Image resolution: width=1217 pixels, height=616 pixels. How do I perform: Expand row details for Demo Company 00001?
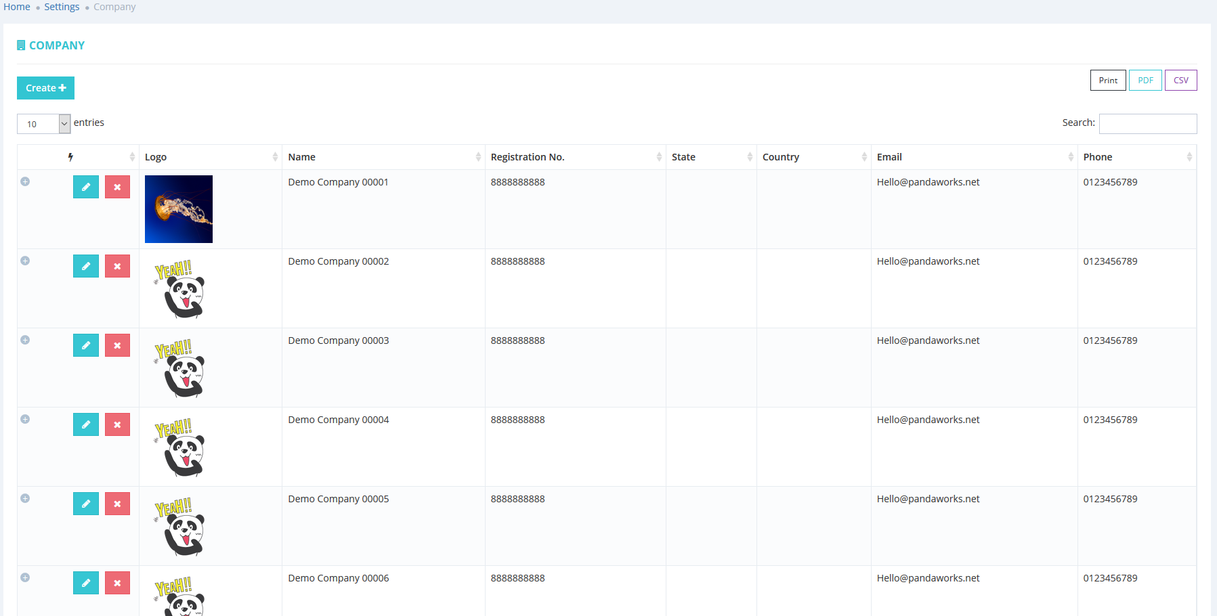pos(25,181)
